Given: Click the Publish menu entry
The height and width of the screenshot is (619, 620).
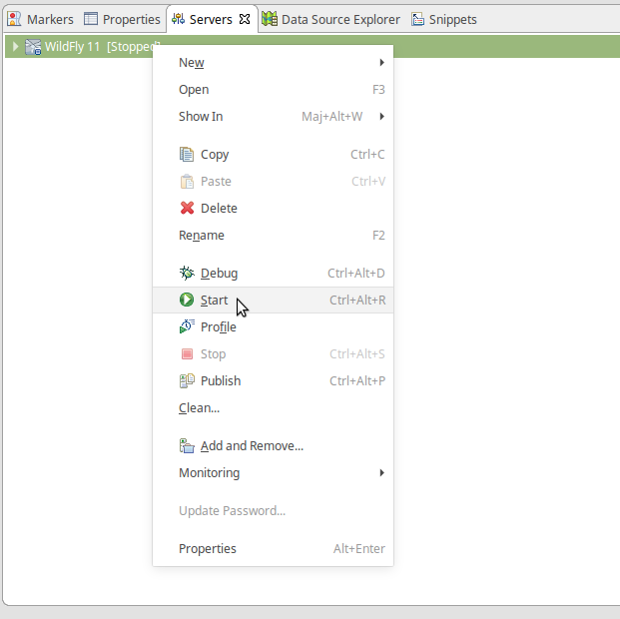Looking at the screenshot, I should 273,381.
